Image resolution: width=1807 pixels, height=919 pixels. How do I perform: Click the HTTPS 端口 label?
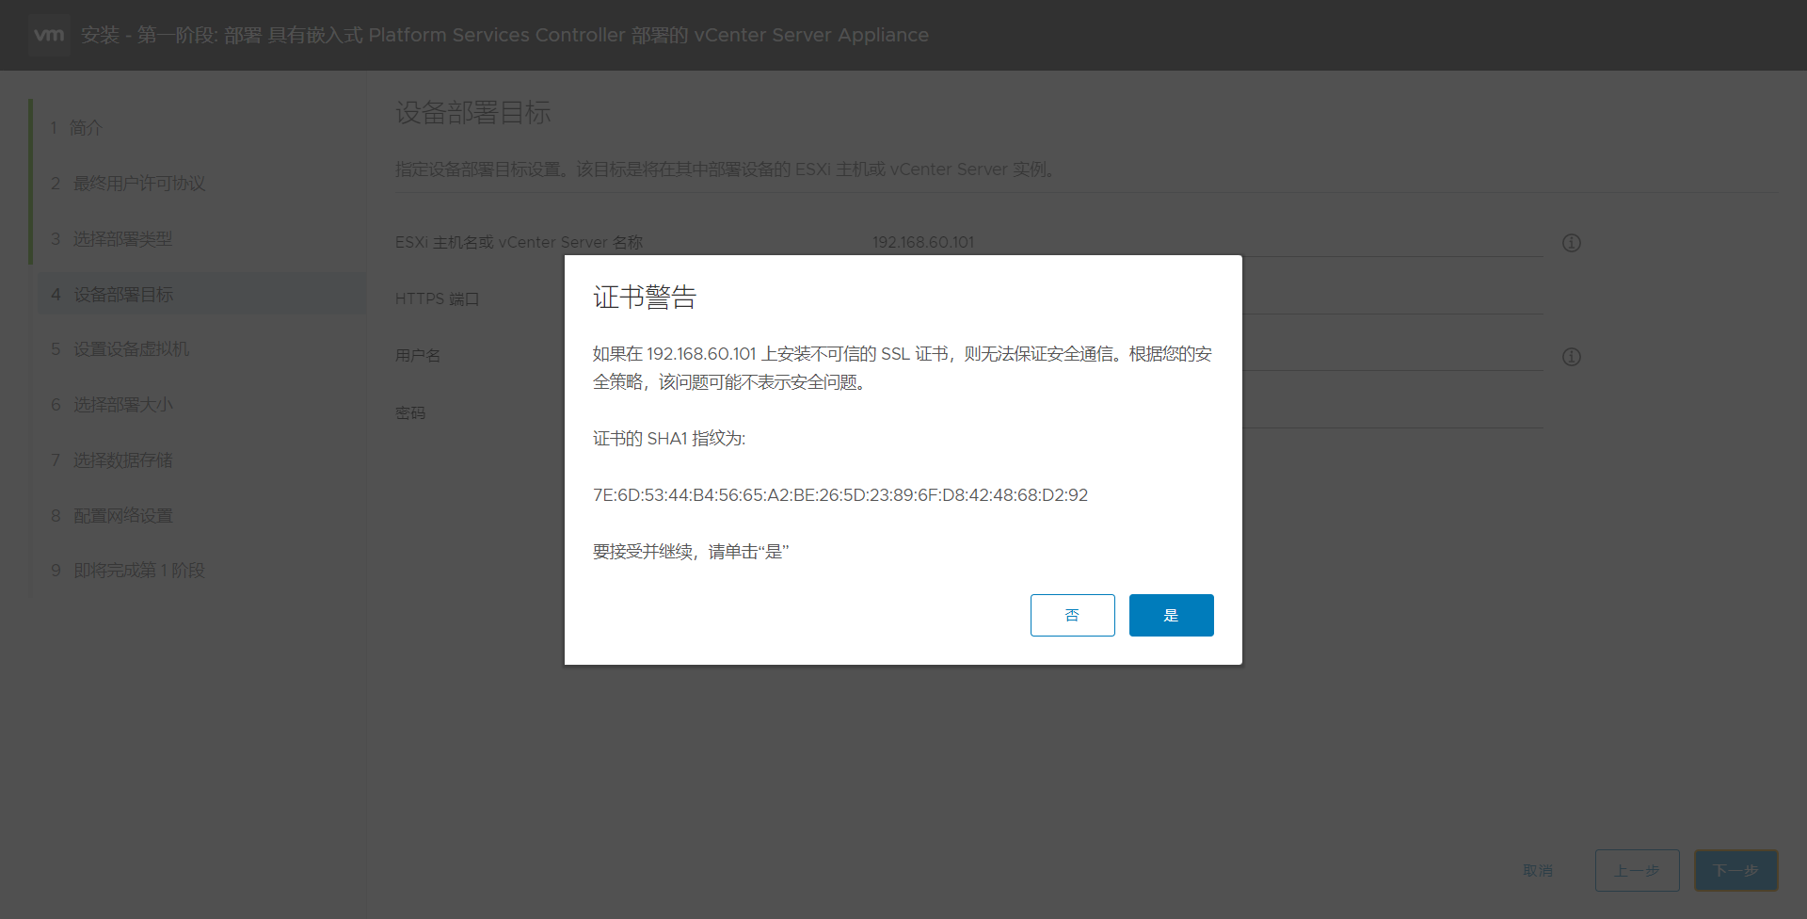pyautogui.click(x=437, y=298)
